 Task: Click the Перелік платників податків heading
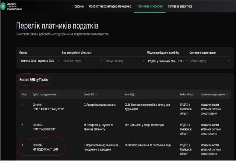57,26
